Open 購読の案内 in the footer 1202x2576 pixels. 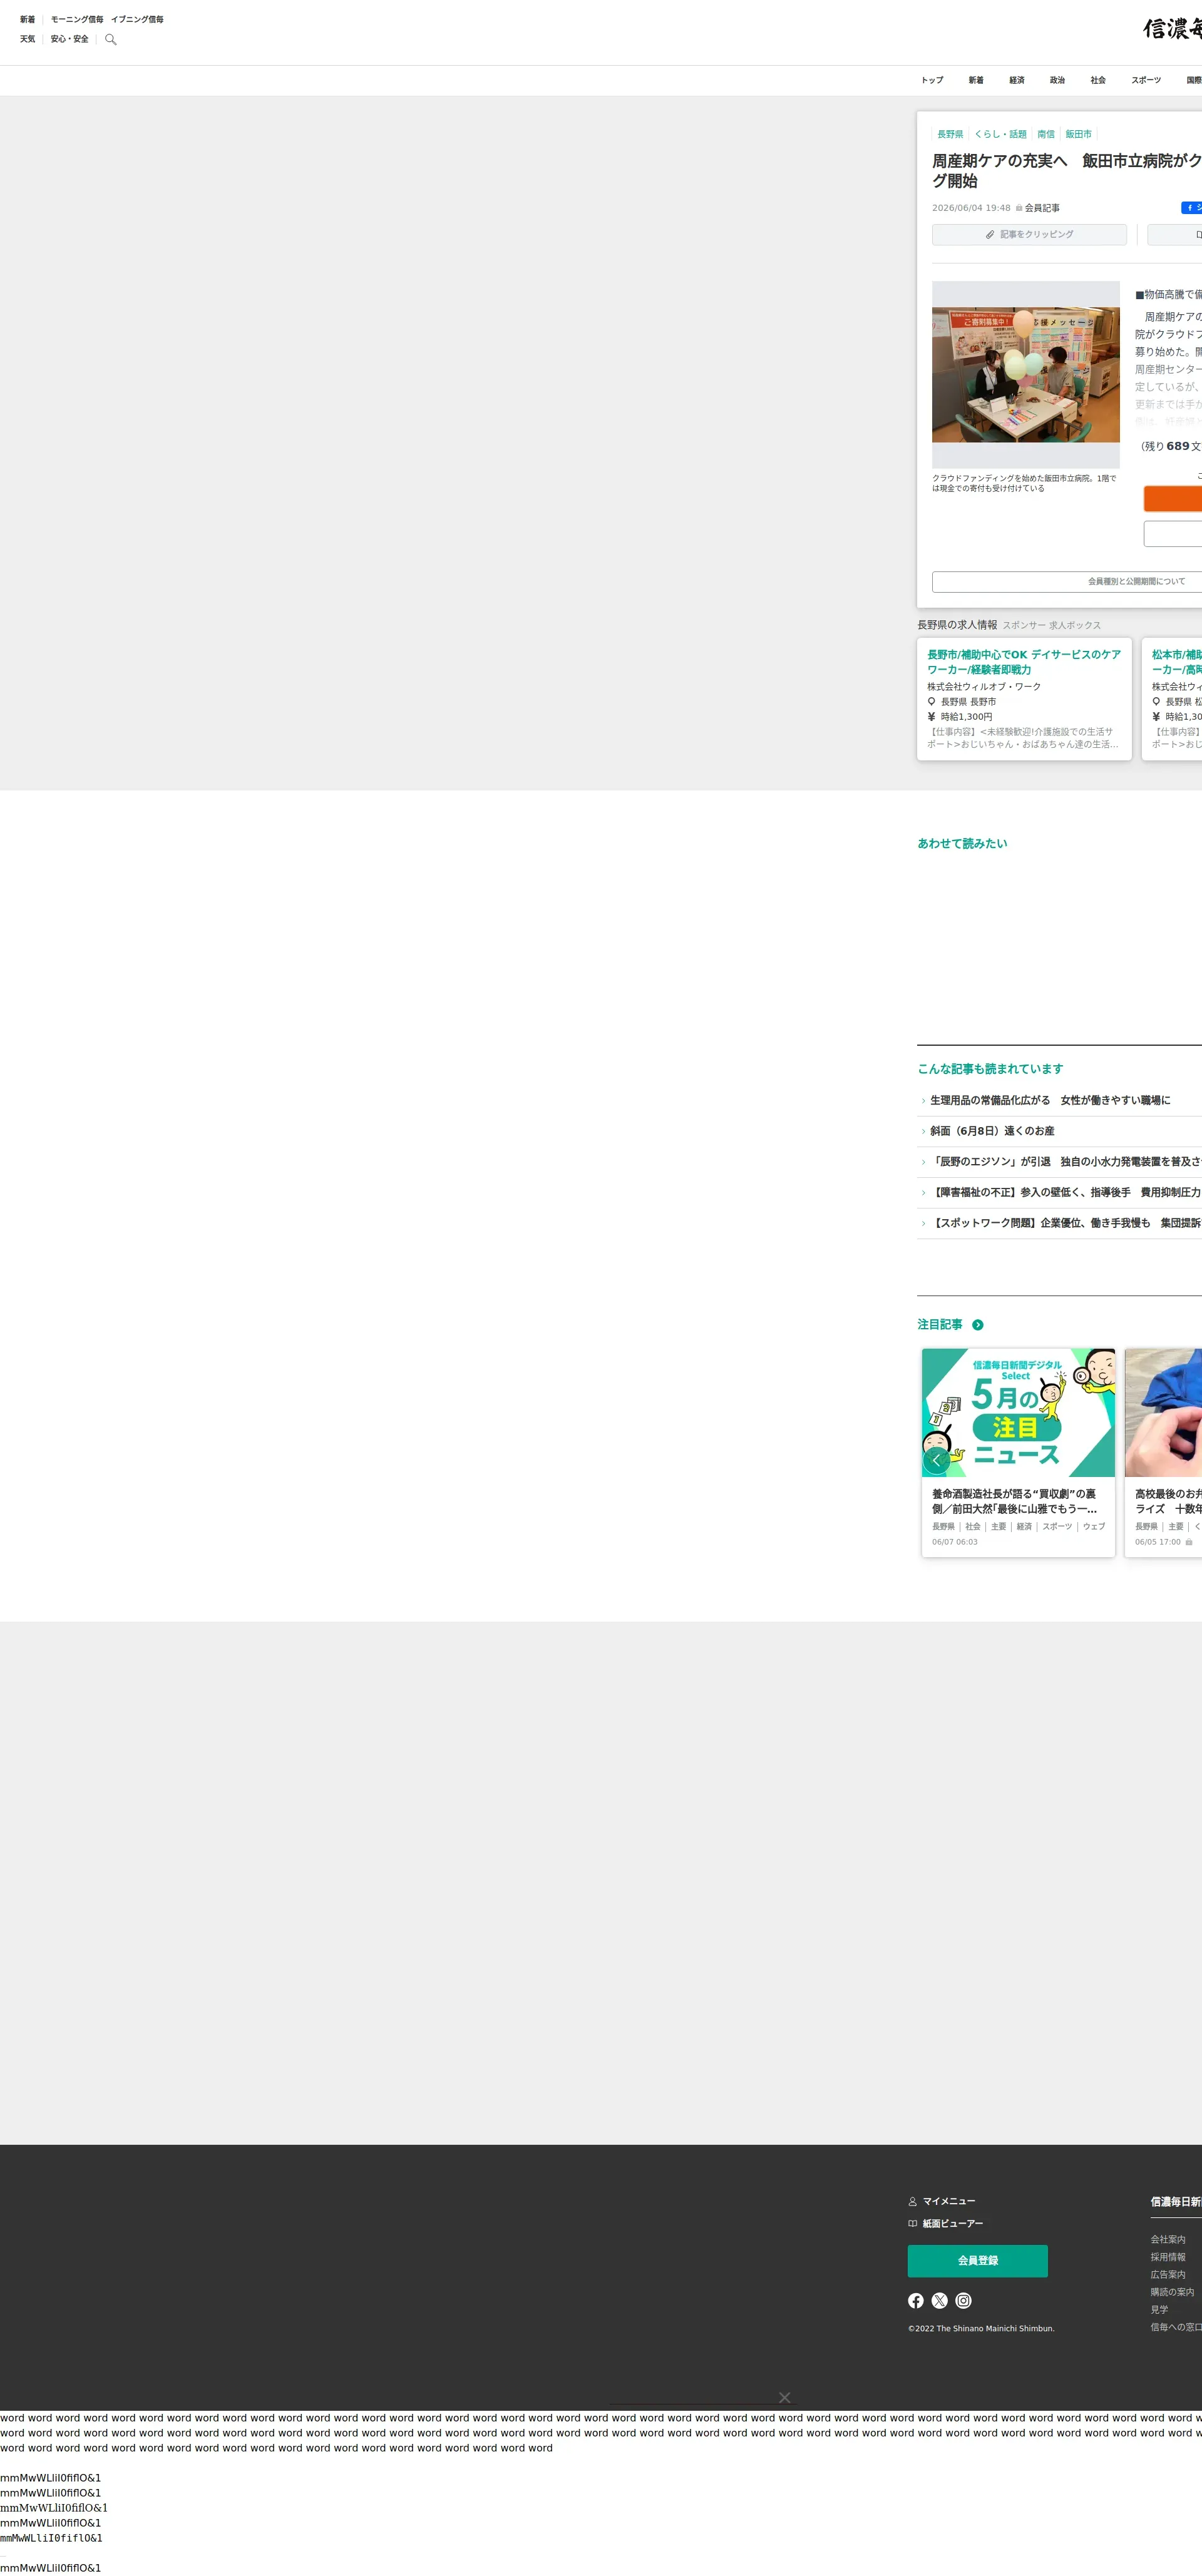(1172, 2293)
